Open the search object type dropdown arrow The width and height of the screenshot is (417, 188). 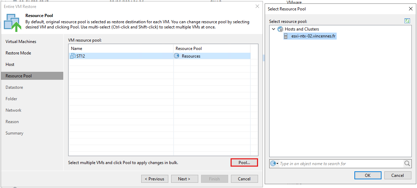278,164
